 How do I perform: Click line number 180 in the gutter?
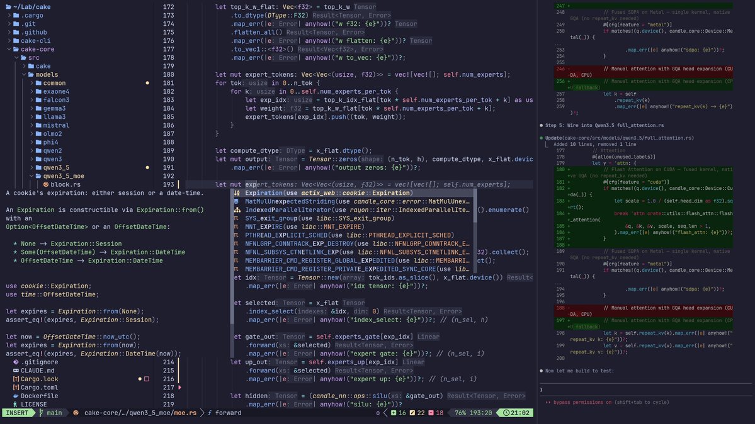tap(168, 75)
